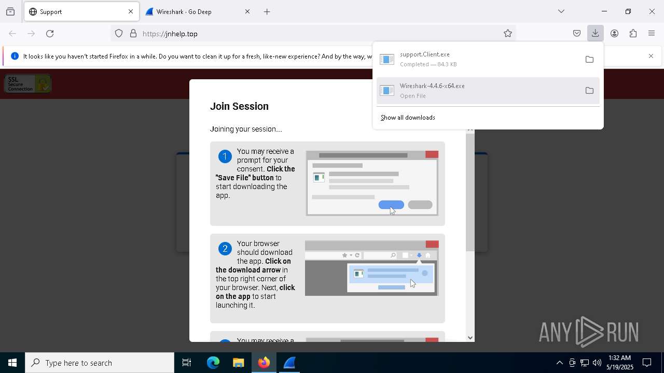
Task: Select Firefox icon in taskbar
Action: [x=264, y=363]
